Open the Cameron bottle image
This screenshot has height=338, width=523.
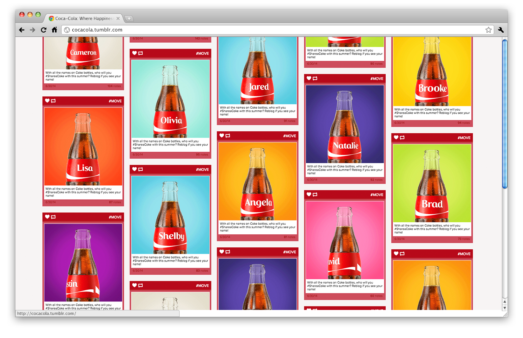[x=83, y=53]
